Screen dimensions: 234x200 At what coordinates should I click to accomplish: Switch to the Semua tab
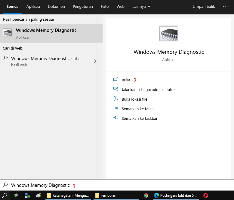13,7
